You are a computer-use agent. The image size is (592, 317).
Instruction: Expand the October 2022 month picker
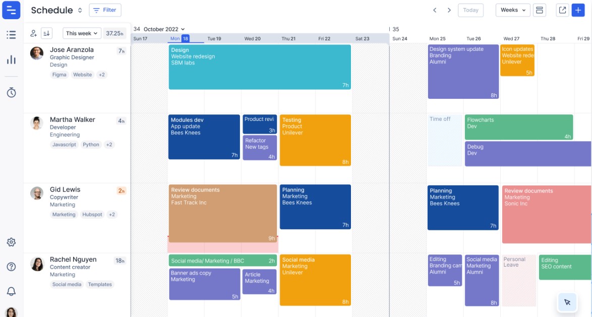[164, 29]
